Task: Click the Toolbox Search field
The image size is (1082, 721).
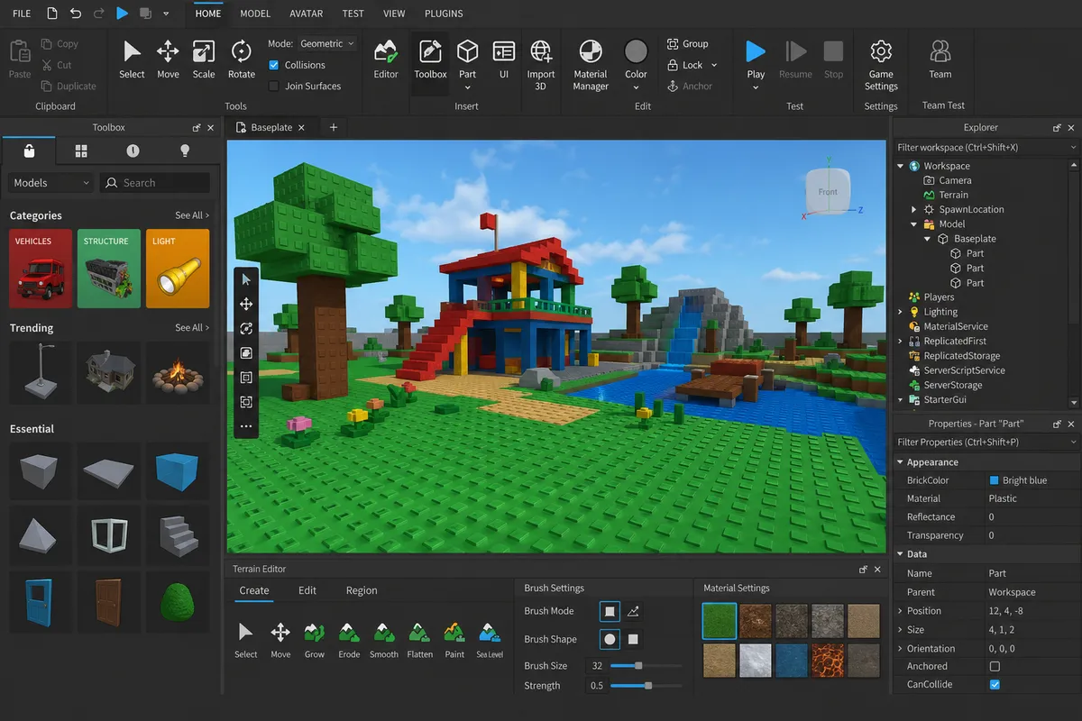Action: tap(155, 183)
